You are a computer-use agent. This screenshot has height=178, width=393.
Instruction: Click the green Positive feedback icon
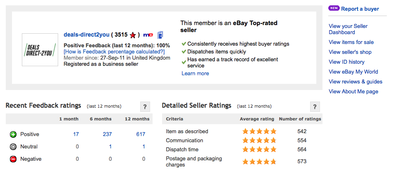click(x=13, y=134)
